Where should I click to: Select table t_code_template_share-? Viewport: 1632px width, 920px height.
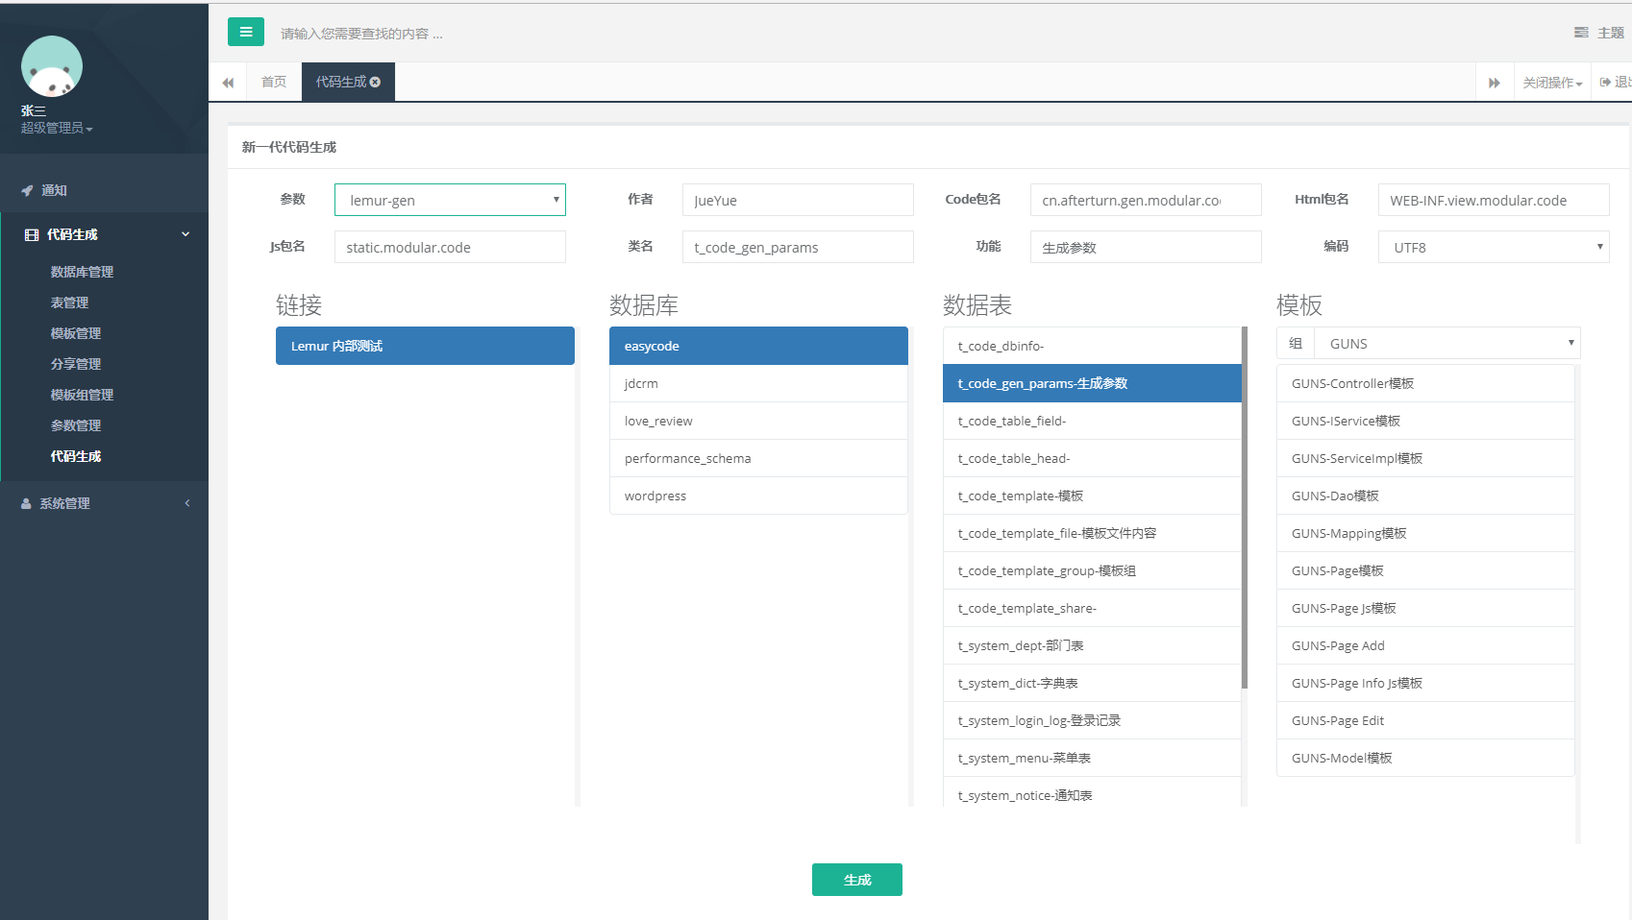[x=1092, y=608]
